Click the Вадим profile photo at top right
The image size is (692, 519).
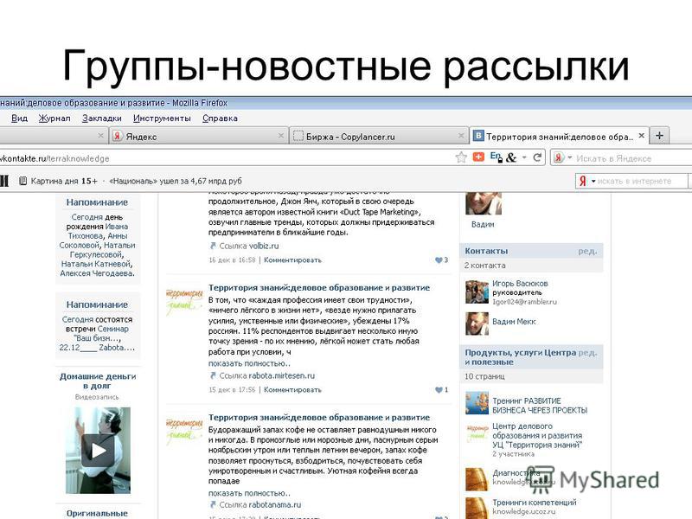point(484,203)
